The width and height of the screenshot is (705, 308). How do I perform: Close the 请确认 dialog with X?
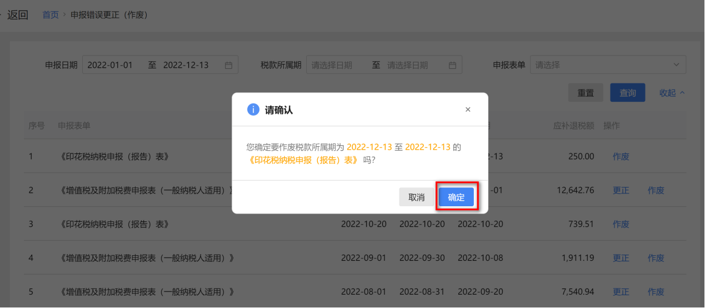[468, 110]
